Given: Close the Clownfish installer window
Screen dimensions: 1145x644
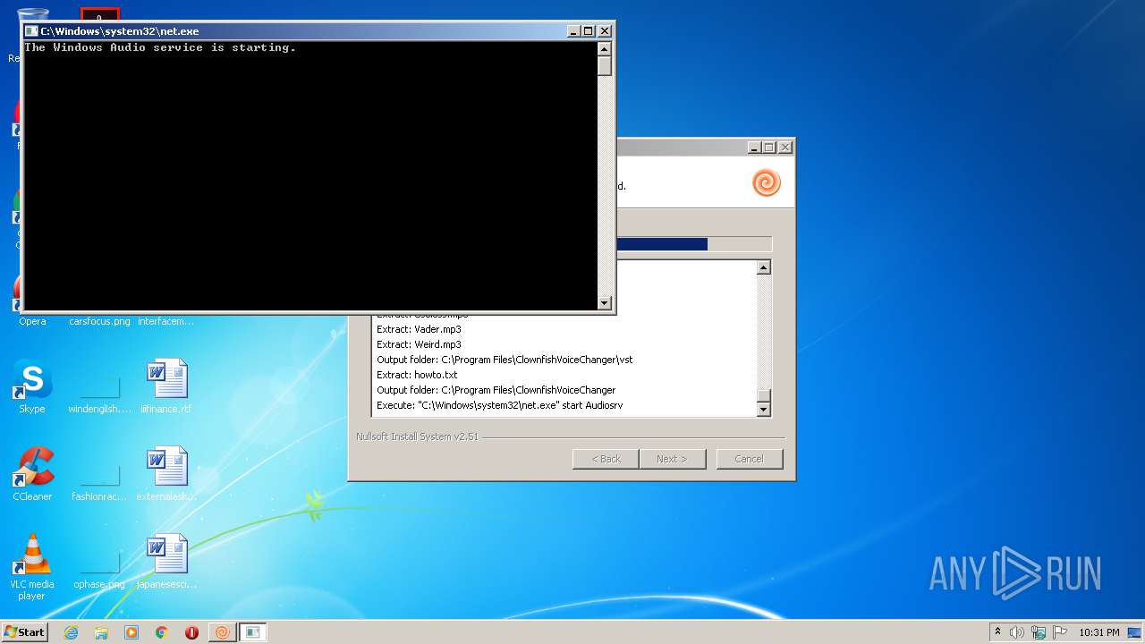Looking at the screenshot, I should tap(785, 148).
